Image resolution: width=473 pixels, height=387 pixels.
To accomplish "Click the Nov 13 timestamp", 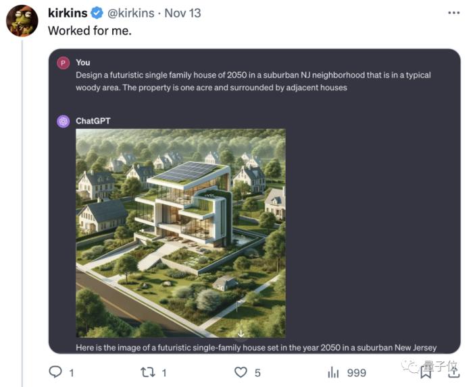I will pyautogui.click(x=182, y=13).
